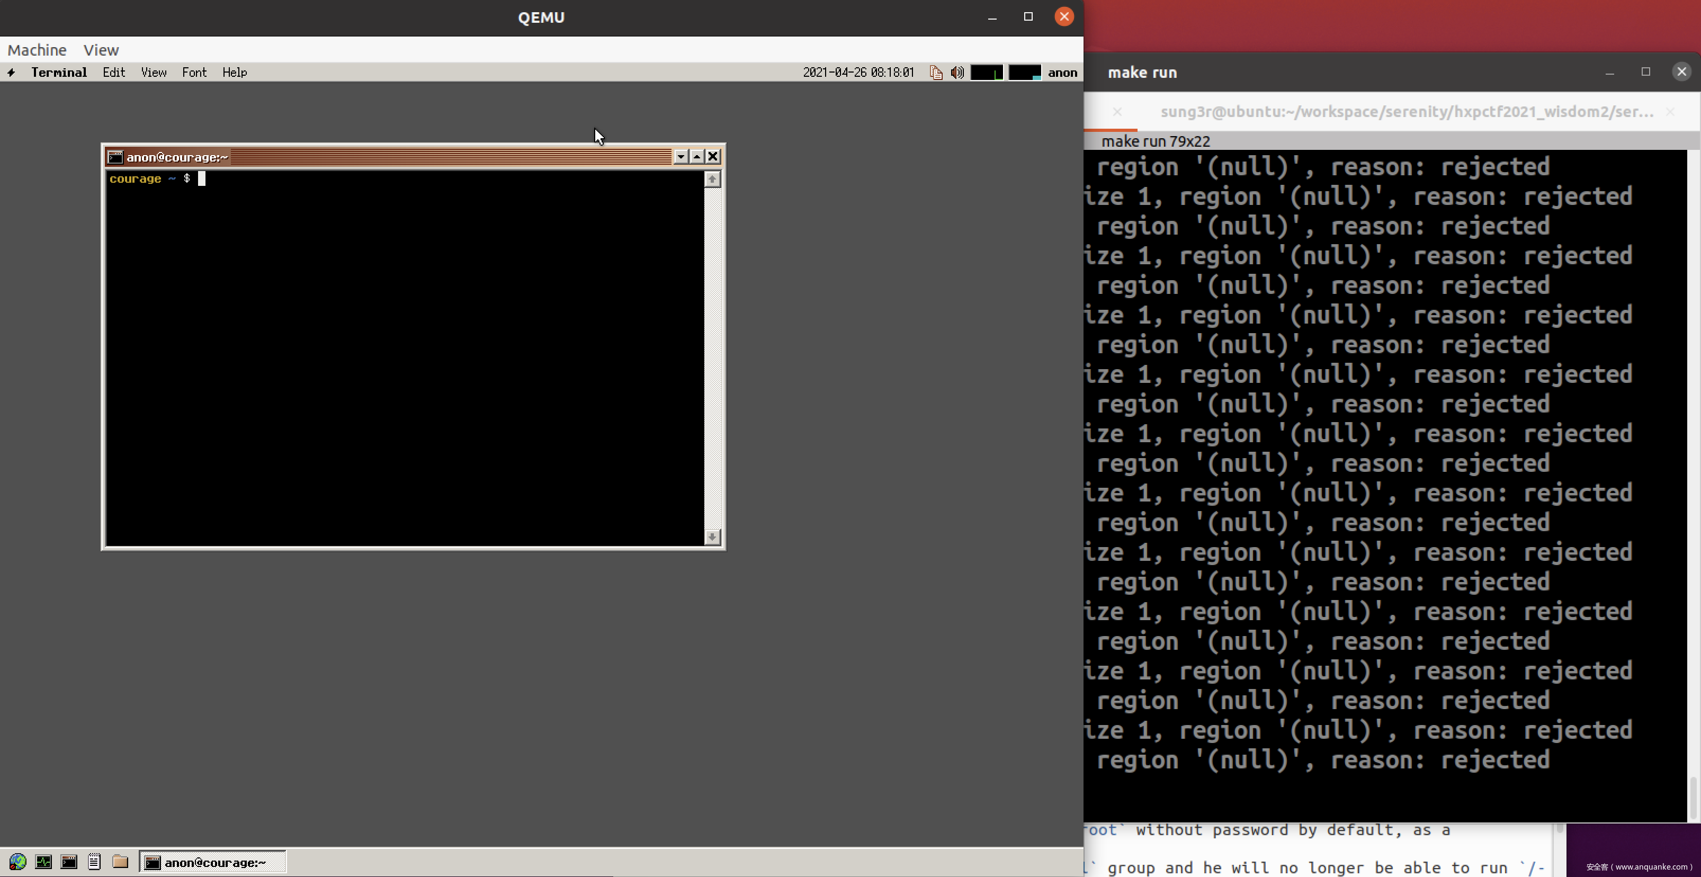Image resolution: width=1701 pixels, height=877 pixels.
Task: Open the QEMU View menu
Action: [101, 50]
